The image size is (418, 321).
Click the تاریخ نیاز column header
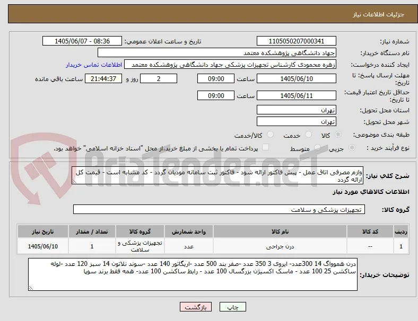coord(42,231)
